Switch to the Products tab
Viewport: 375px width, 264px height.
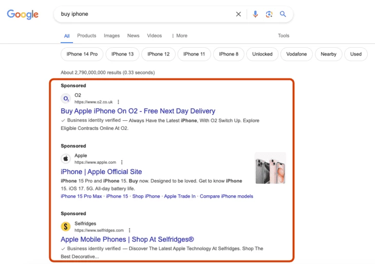87,35
